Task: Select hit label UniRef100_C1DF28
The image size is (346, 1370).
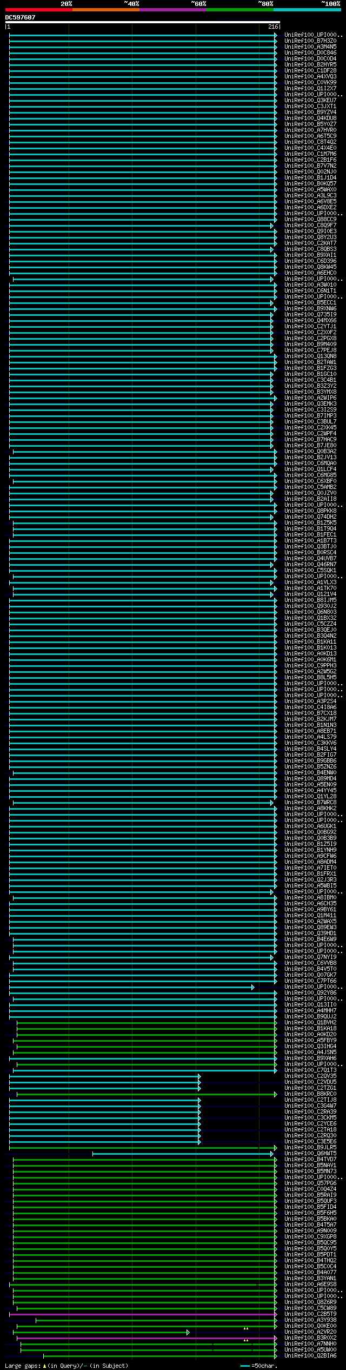Action: tap(310, 70)
